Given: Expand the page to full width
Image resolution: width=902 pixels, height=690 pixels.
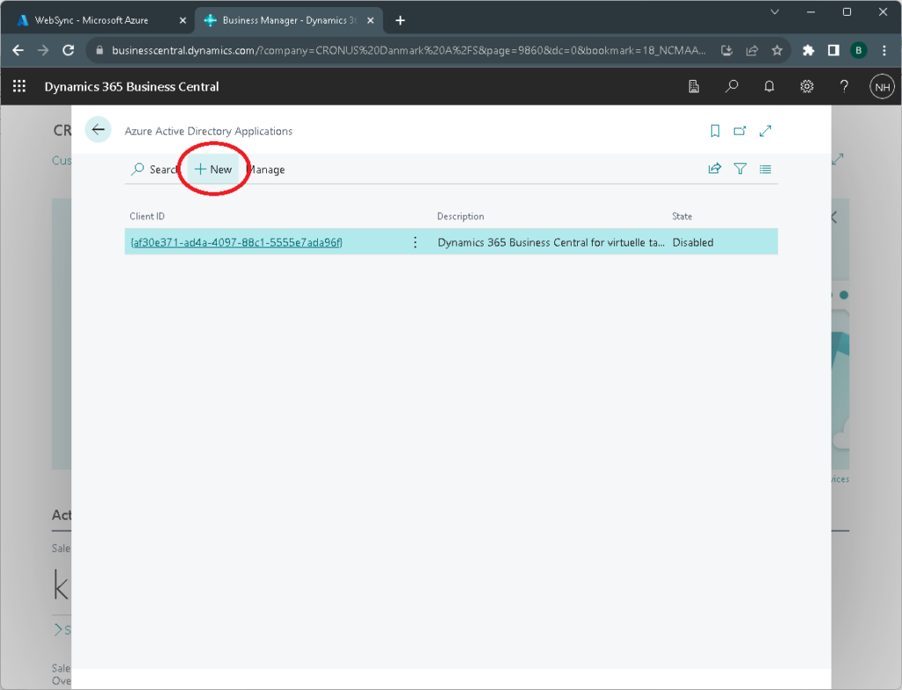Looking at the screenshot, I should [765, 131].
